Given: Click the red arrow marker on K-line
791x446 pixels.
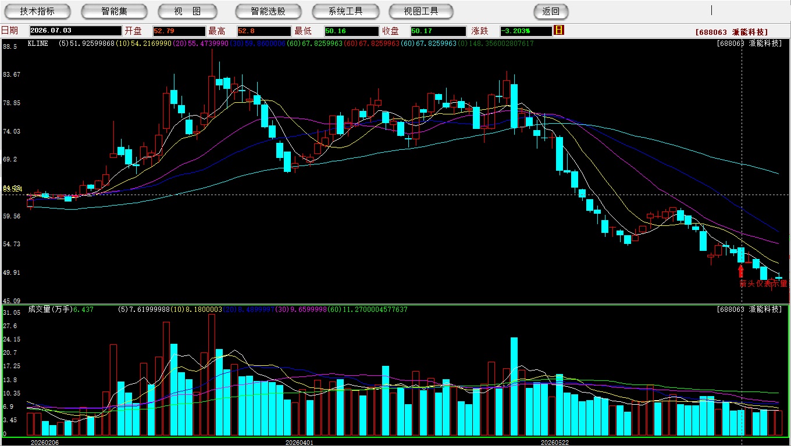Looking at the screenshot, I should pyautogui.click(x=740, y=271).
